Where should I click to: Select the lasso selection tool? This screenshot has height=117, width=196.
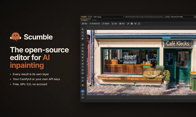click(x=83, y=36)
